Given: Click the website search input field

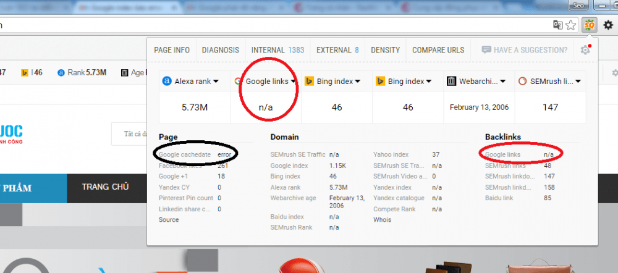Looking at the screenshot, I should point(129,134).
